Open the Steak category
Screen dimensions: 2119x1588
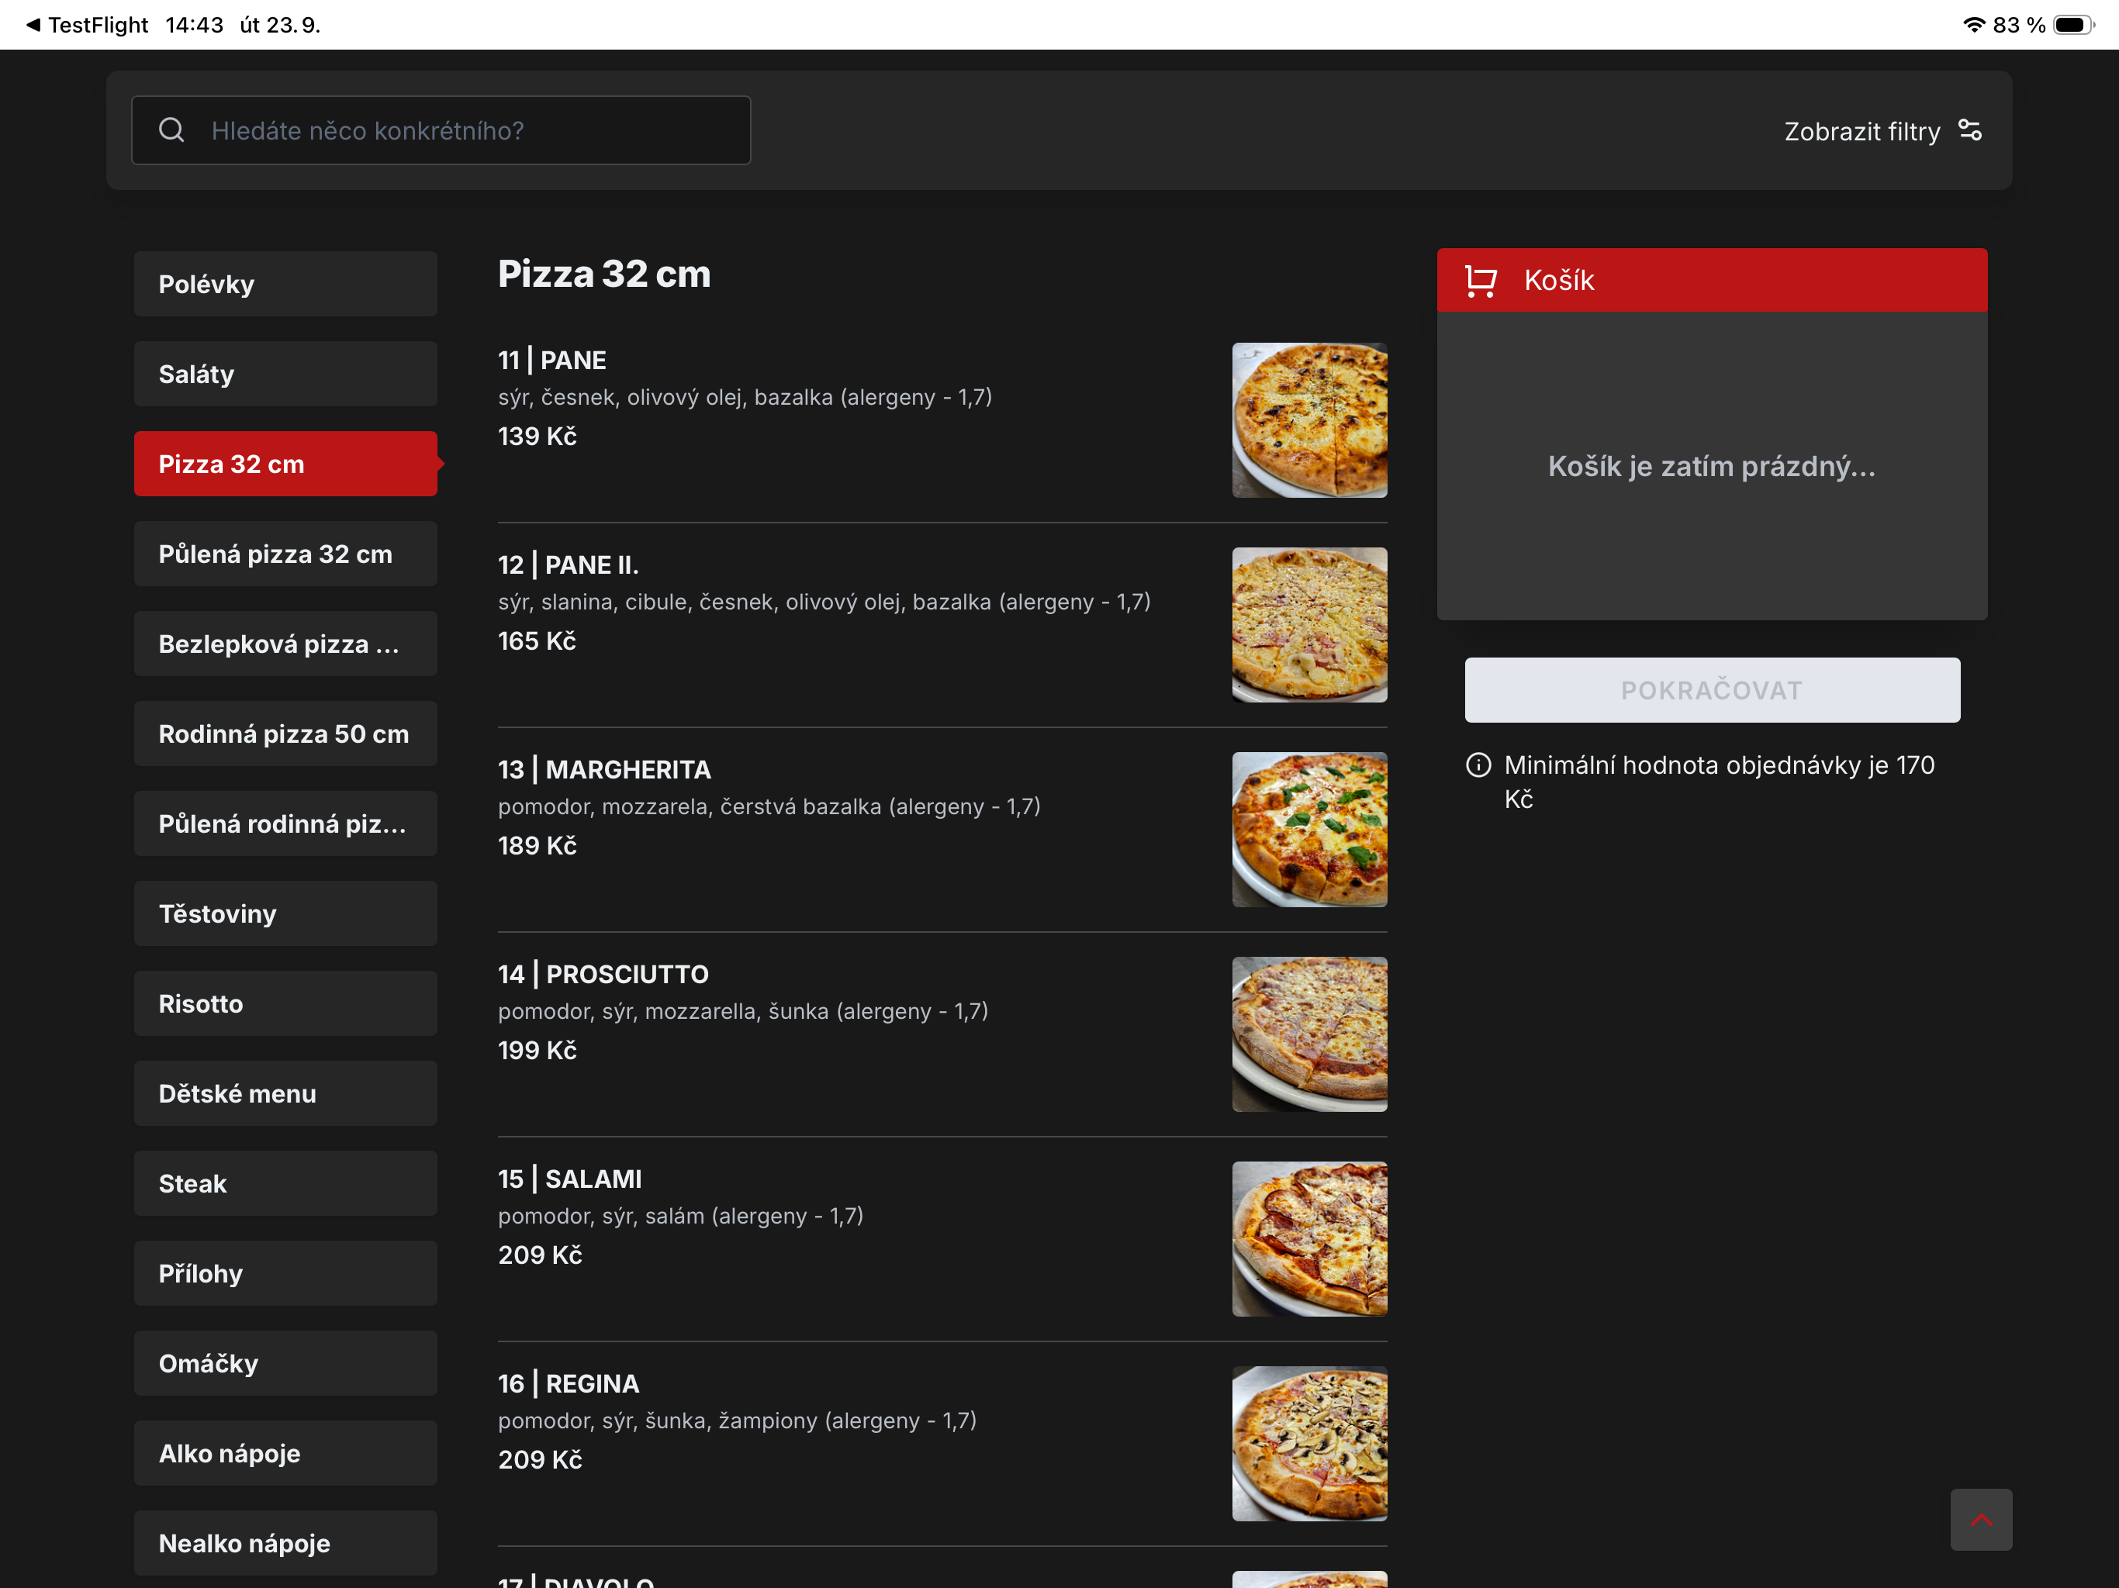[x=285, y=1185]
